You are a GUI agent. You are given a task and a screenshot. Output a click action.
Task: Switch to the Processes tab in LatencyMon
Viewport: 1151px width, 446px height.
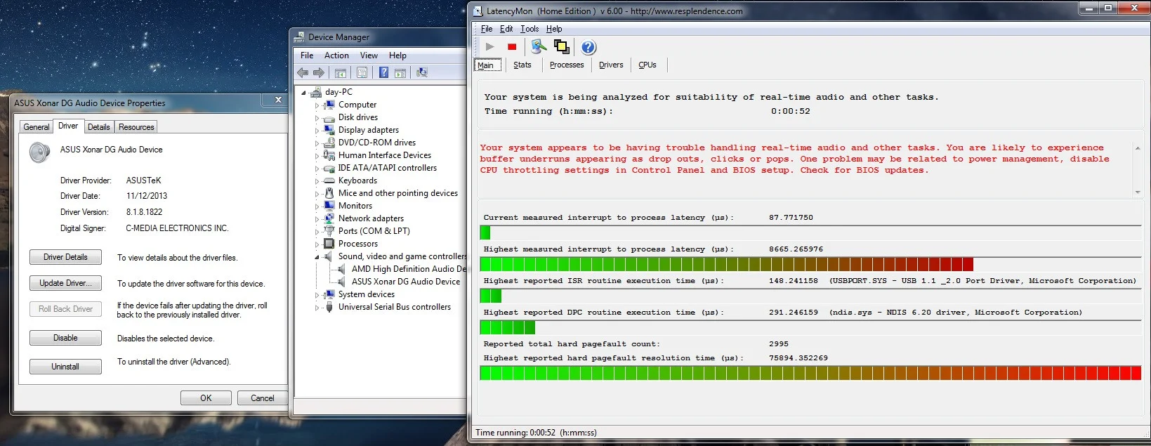point(567,65)
